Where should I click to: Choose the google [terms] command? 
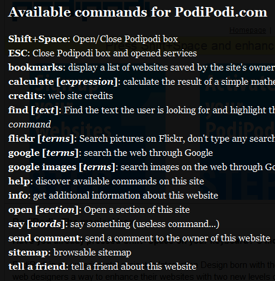[43, 153]
